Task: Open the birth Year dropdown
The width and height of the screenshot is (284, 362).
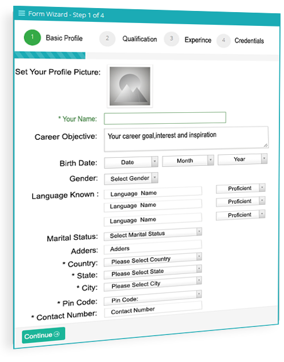Action: coord(243,159)
